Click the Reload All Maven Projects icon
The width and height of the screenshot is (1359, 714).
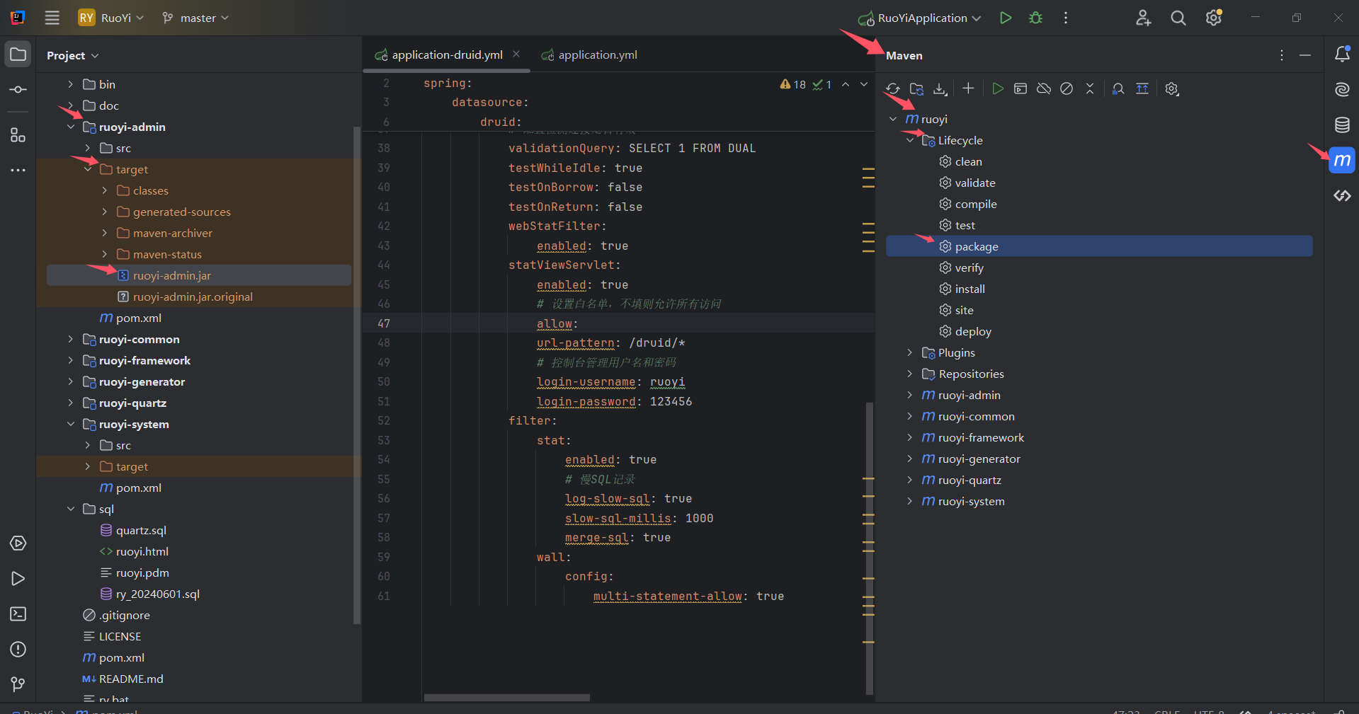(893, 89)
